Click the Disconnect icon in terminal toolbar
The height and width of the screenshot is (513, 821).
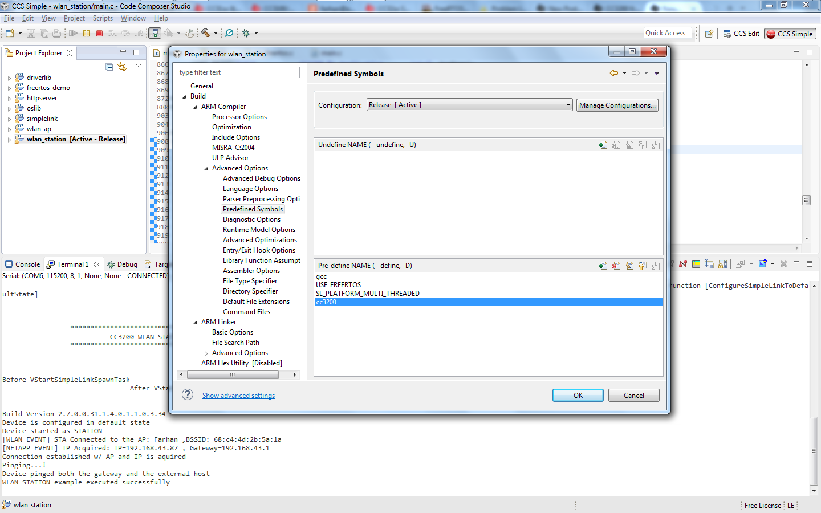tap(683, 264)
